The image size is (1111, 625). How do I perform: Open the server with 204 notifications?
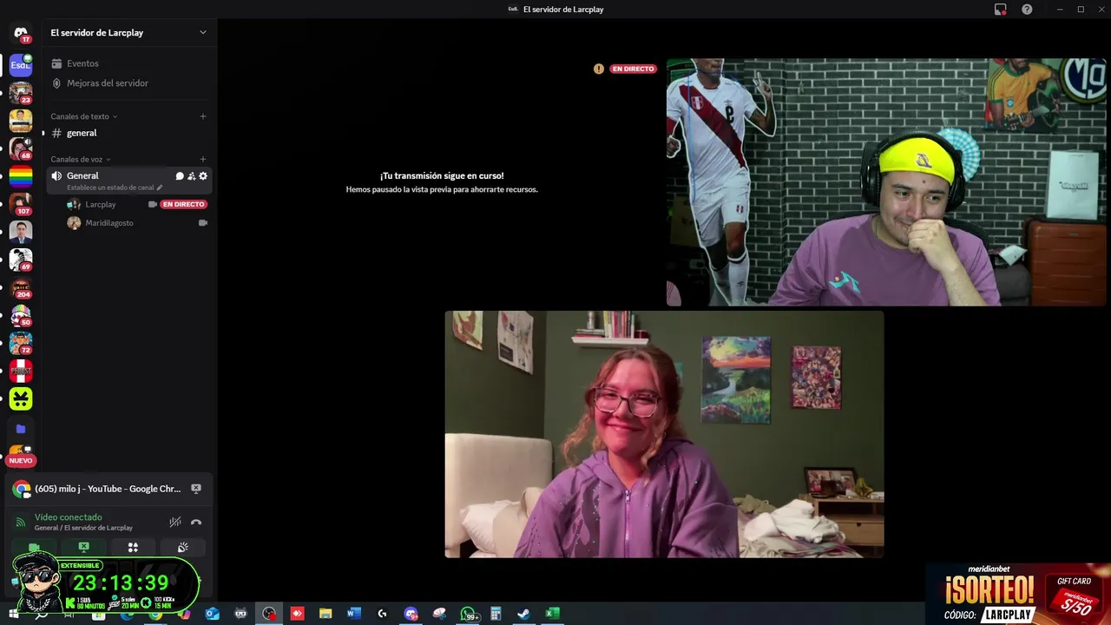point(21,287)
